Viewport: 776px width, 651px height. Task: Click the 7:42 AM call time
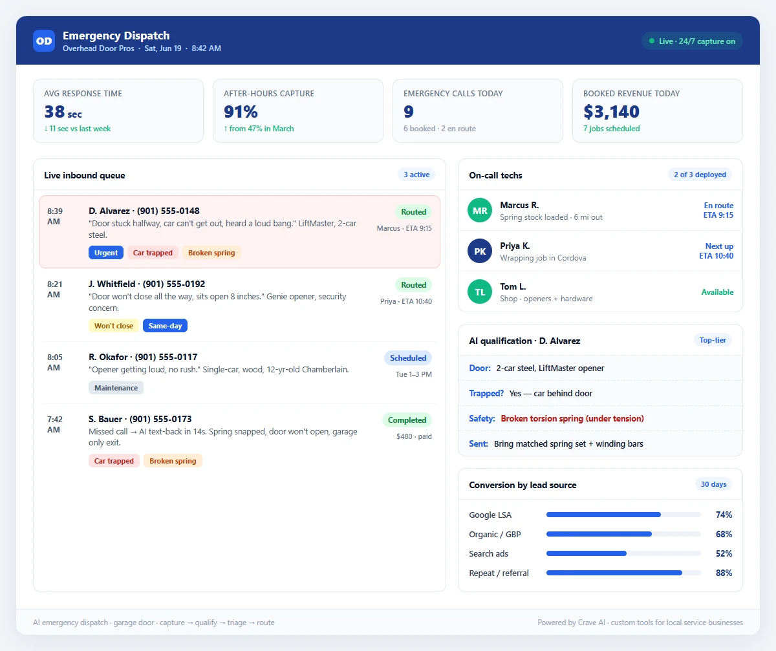[55, 424]
